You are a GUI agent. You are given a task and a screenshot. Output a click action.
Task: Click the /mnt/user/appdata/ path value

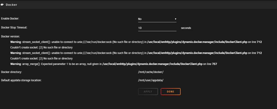tap(151, 80)
